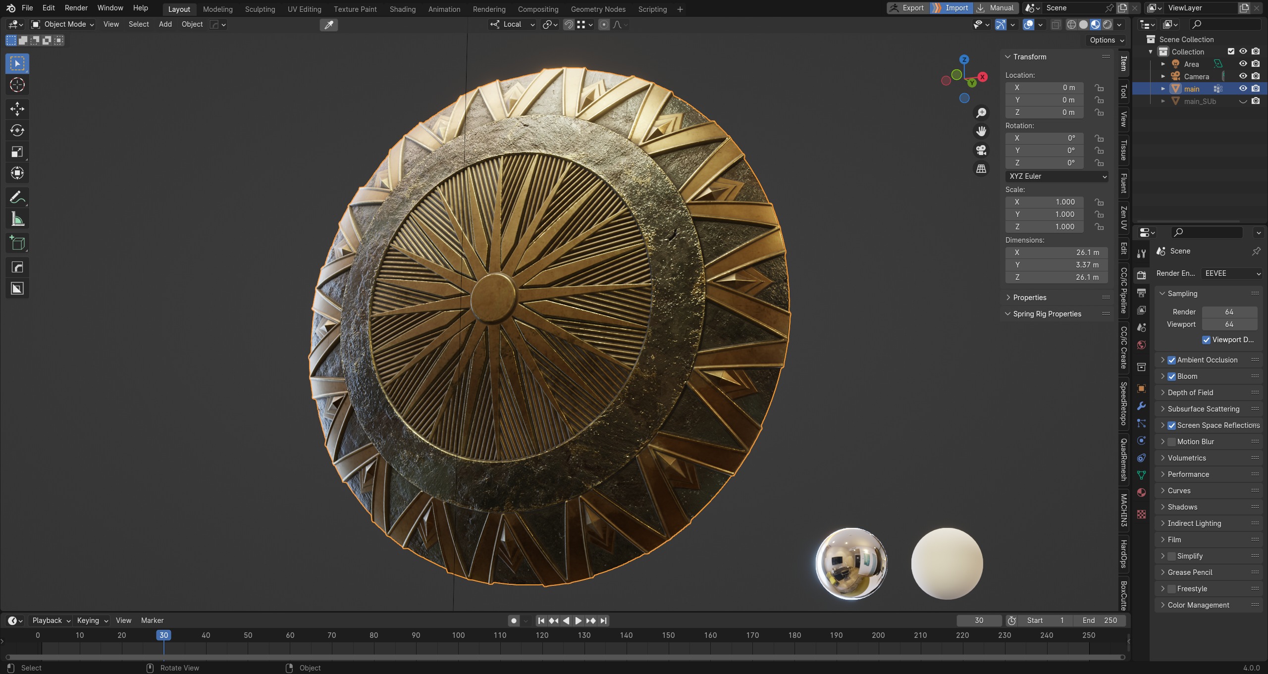
Task: Open the Playback popover
Action: point(51,621)
